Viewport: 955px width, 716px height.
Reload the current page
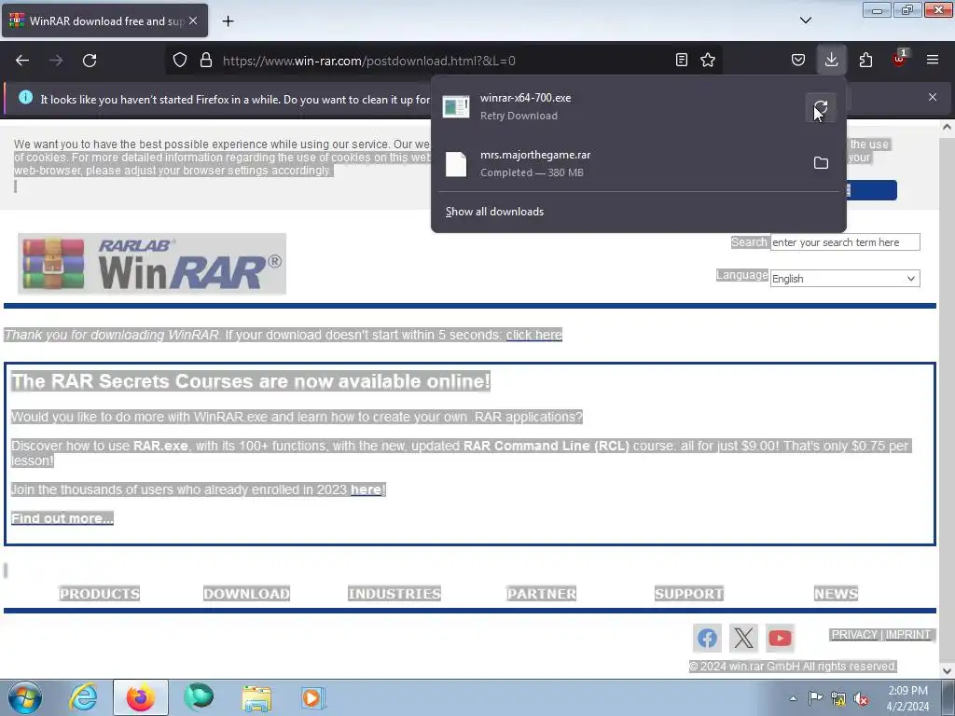tap(90, 61)
